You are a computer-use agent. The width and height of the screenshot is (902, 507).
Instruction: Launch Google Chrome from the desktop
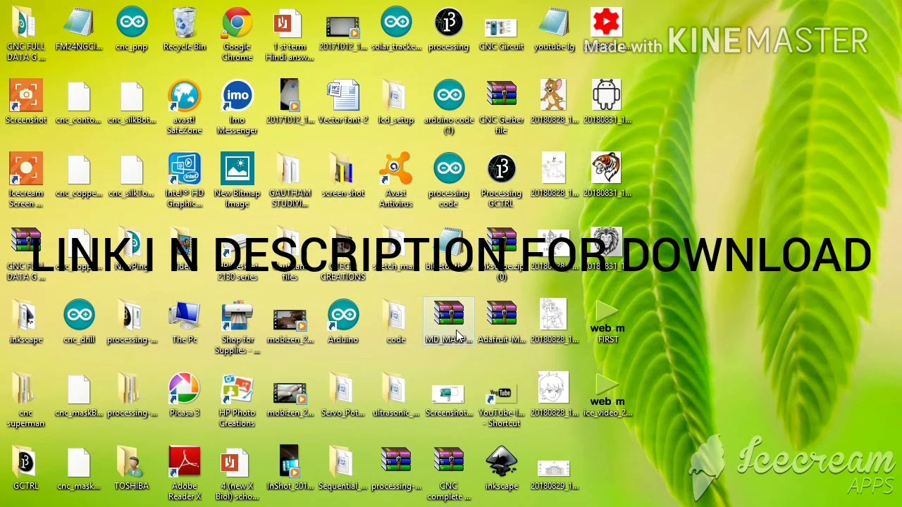pyautogui.click(x=237, y=34)
